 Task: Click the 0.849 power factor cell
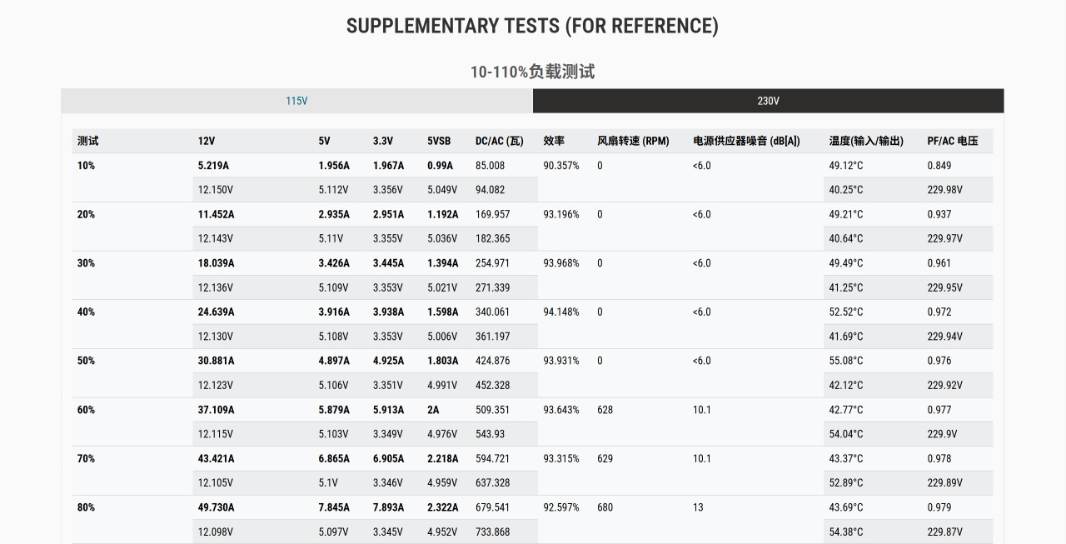[939, 166]
